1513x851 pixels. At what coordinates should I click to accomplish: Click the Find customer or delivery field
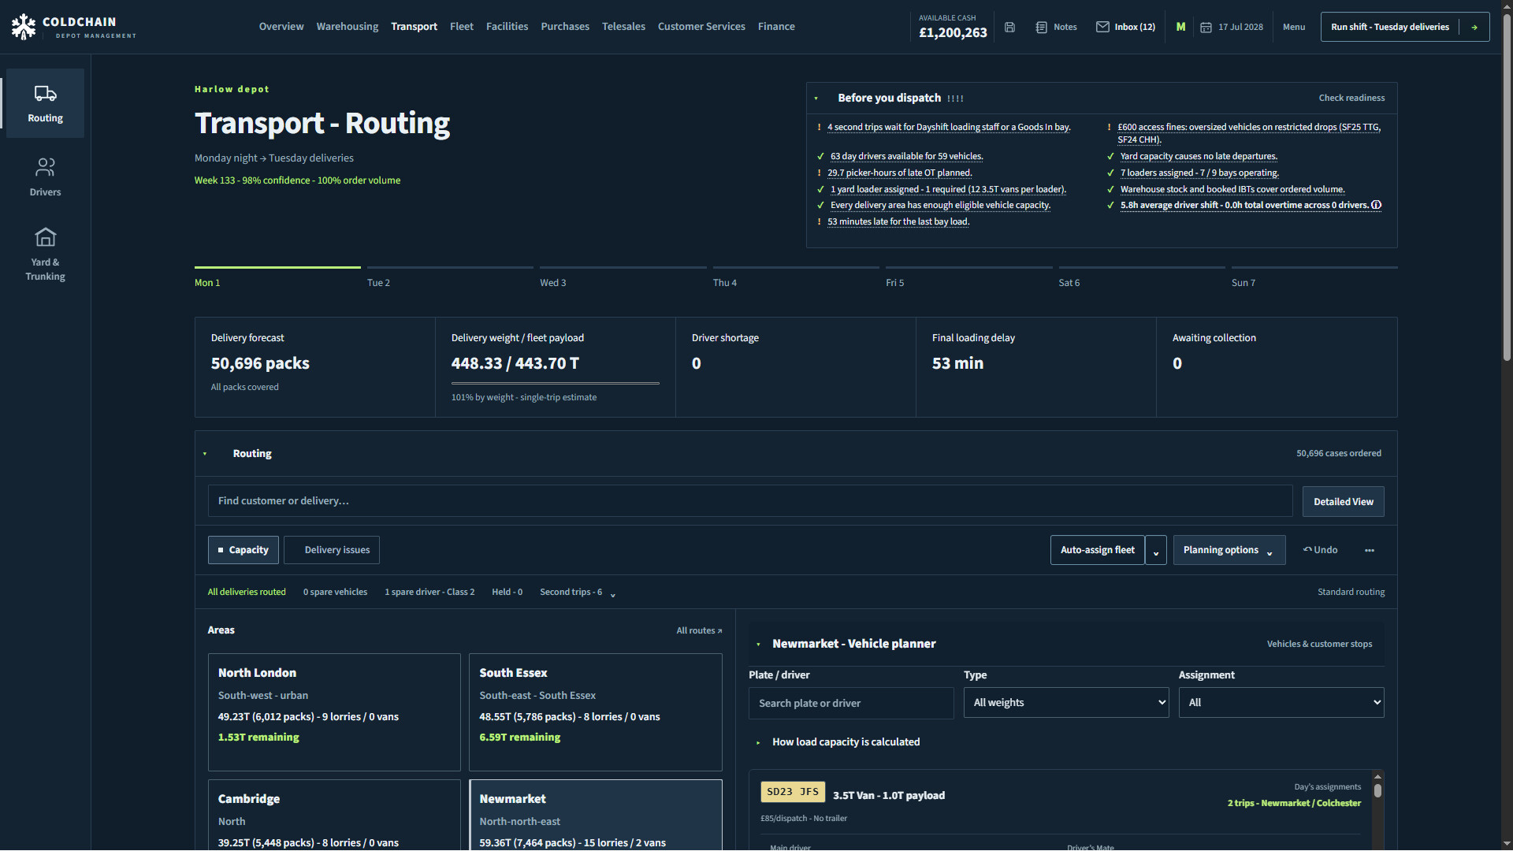750,501
